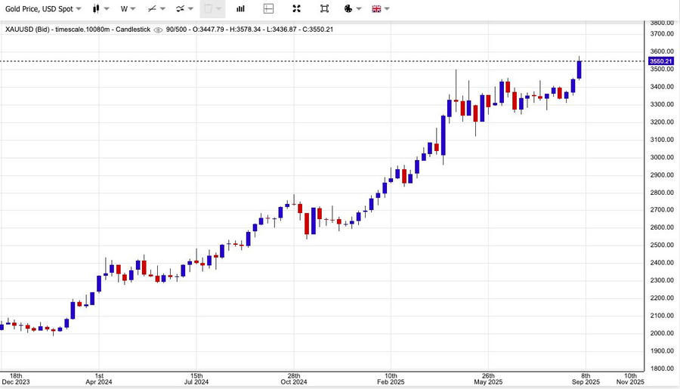This screenshot has height=389, width=680.
Task: Expand the W weekly timeframe dropdown
Action: click(128, 9)
